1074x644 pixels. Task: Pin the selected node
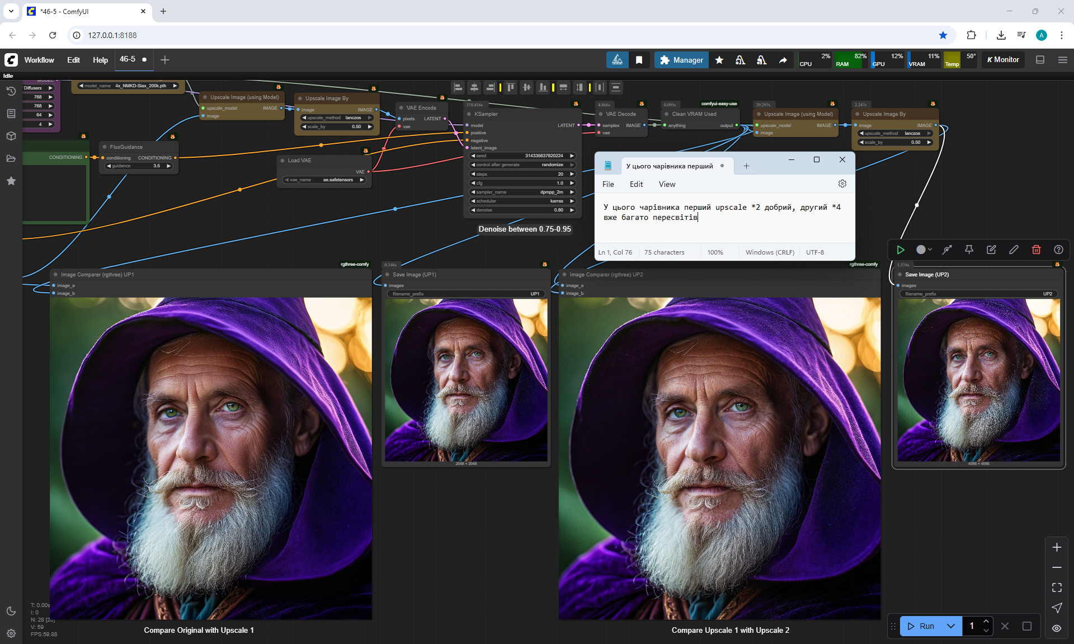tap(969, 250)
